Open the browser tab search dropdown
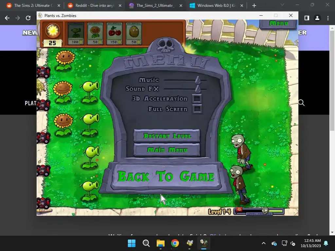Screen dimensions: 335x251 (x=282, y=5)
